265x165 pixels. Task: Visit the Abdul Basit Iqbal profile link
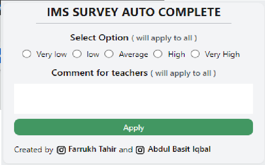[x=179, y=149]
